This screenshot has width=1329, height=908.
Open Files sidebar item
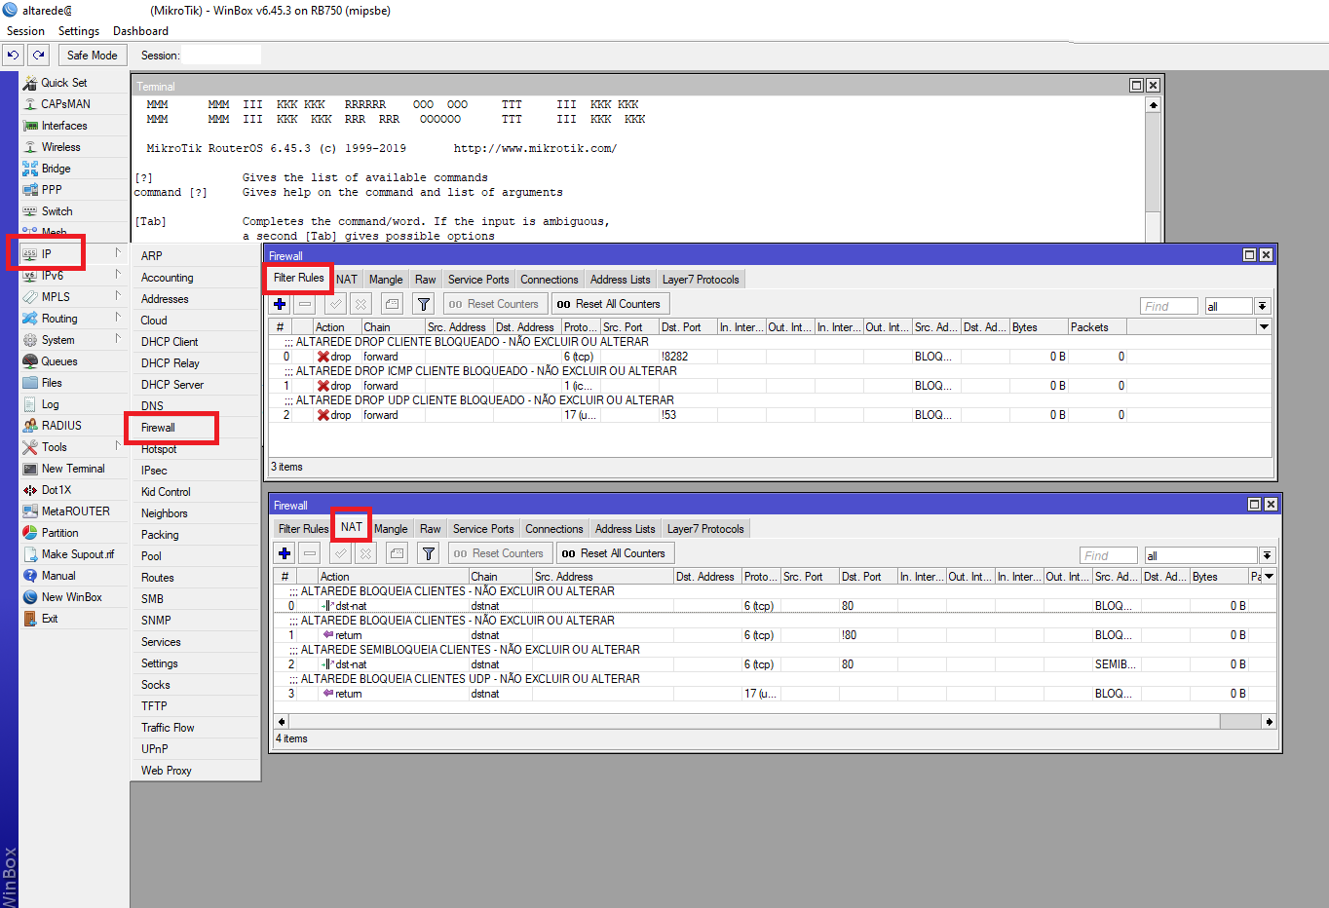(52, 383)
